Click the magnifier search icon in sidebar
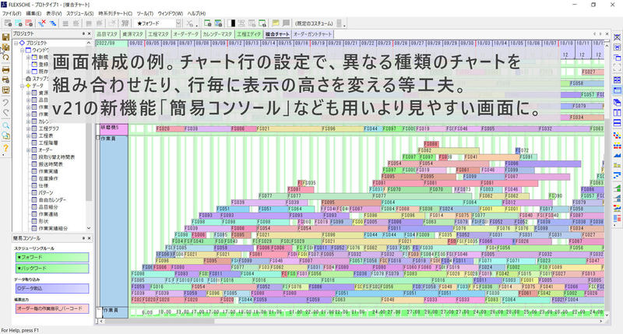Image resolution: width=623 pixels, height=334 pixels. [6, 125]
